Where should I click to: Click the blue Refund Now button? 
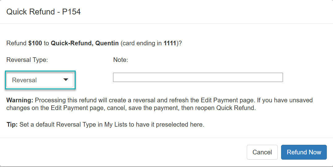pos(304,152)
